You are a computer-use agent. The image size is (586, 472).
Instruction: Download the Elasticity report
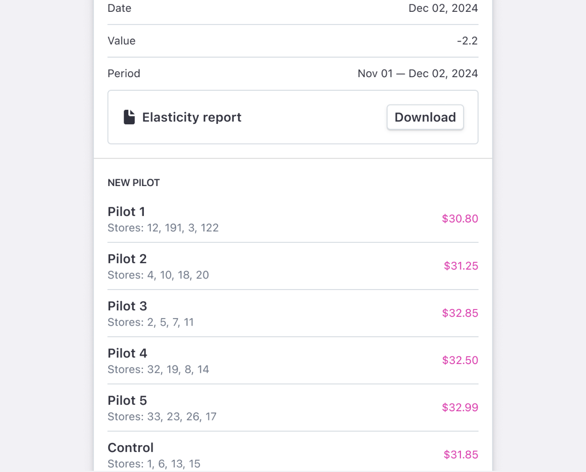pos(425,117)
